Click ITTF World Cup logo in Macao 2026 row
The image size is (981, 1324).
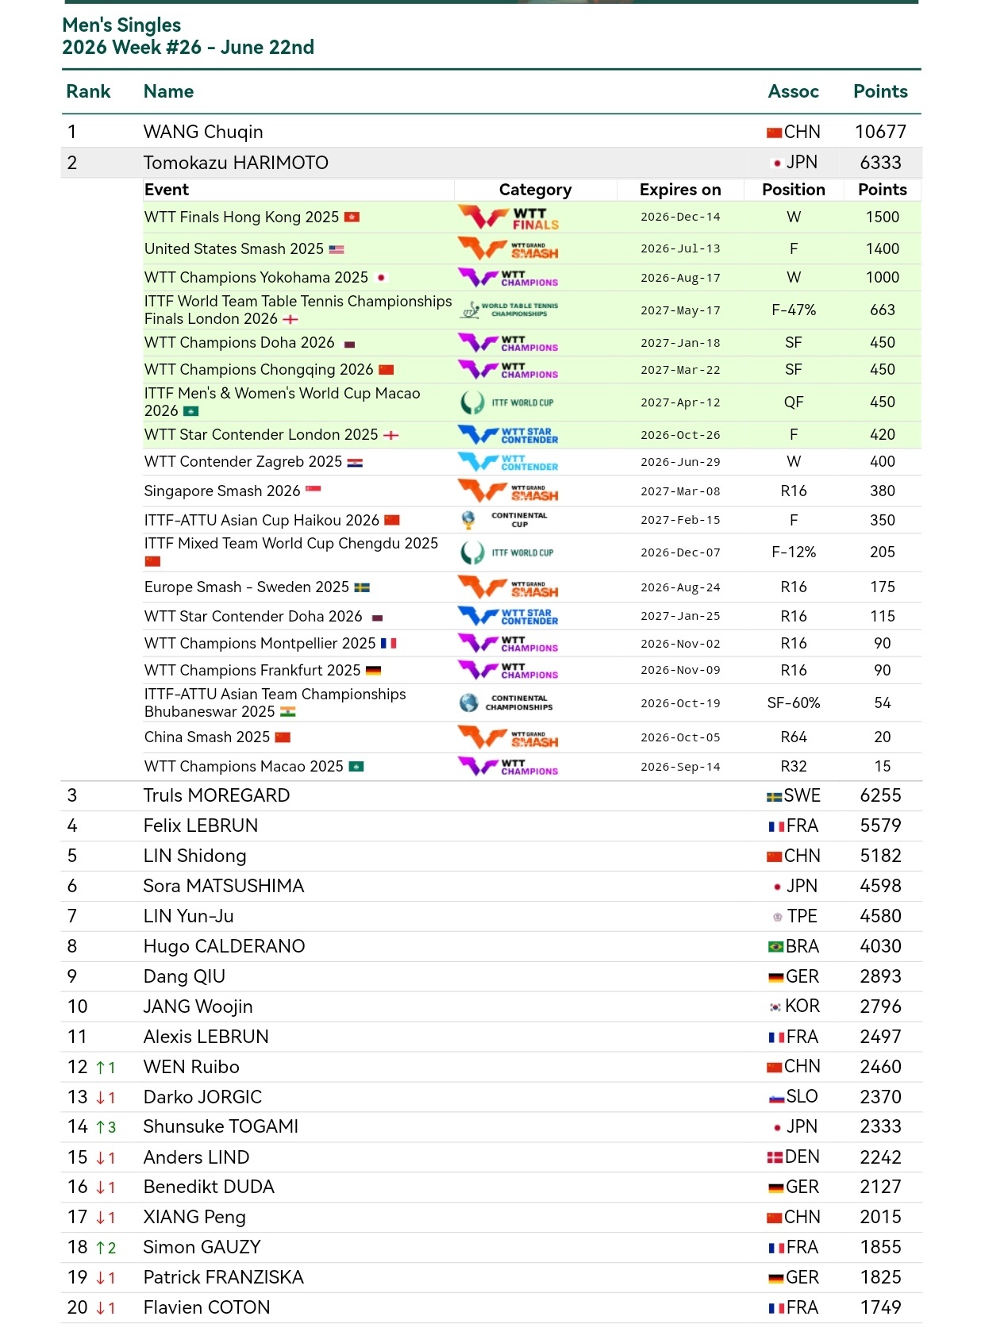click(507, 402)
